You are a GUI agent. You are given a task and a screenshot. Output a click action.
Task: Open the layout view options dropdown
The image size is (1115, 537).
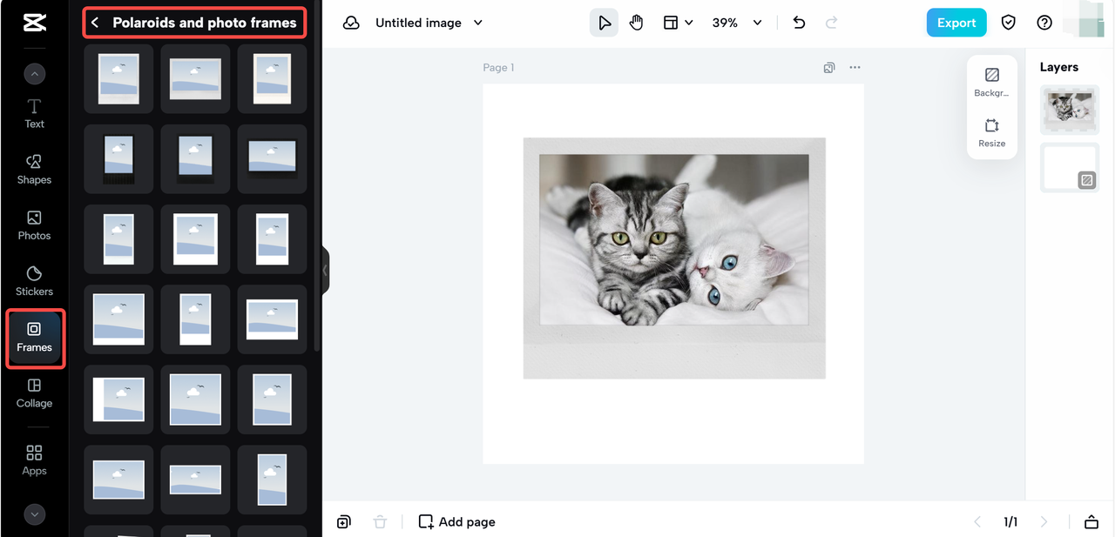[x=678, y=23]
